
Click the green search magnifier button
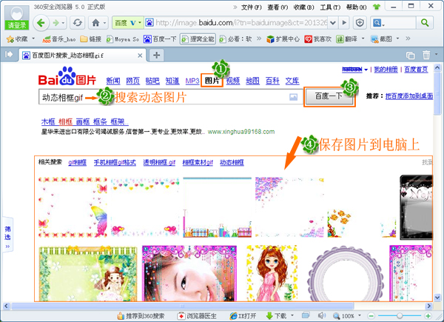425,23
